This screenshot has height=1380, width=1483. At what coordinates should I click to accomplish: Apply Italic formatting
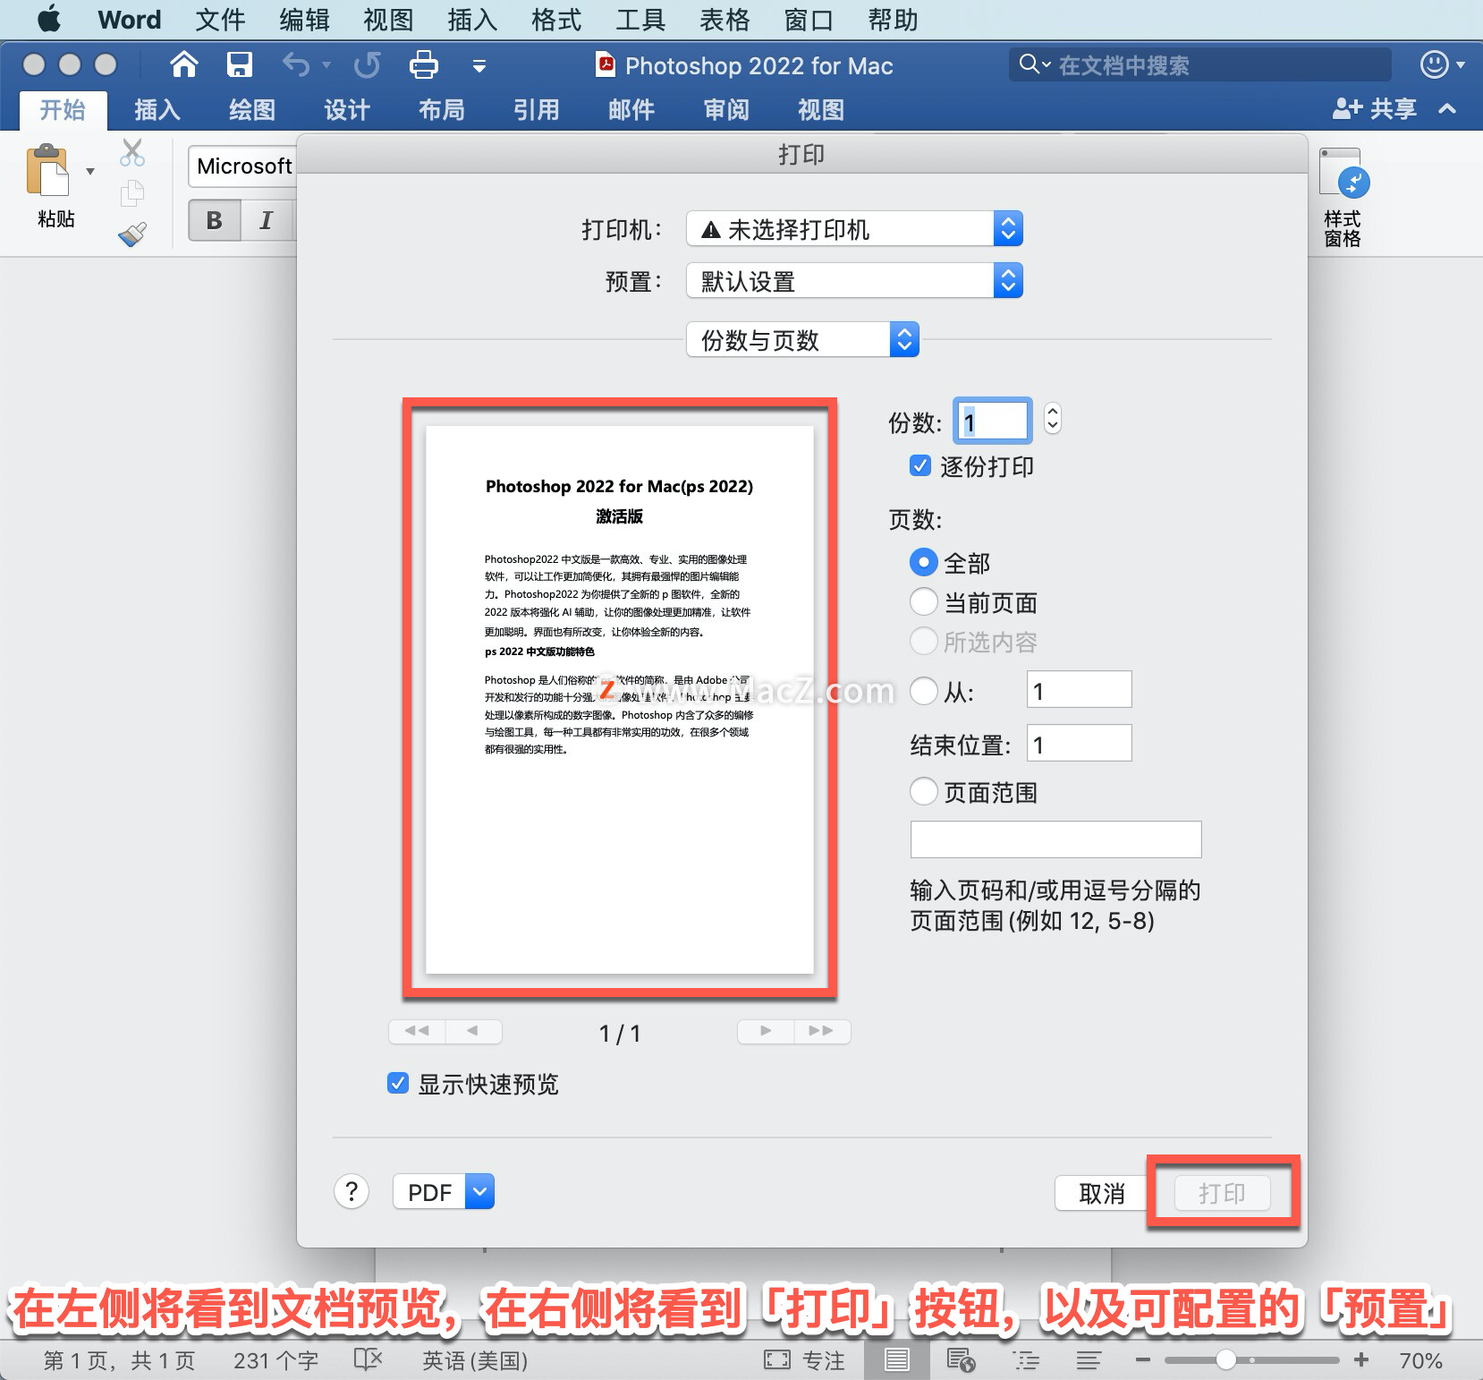click(x=267, y=220)
